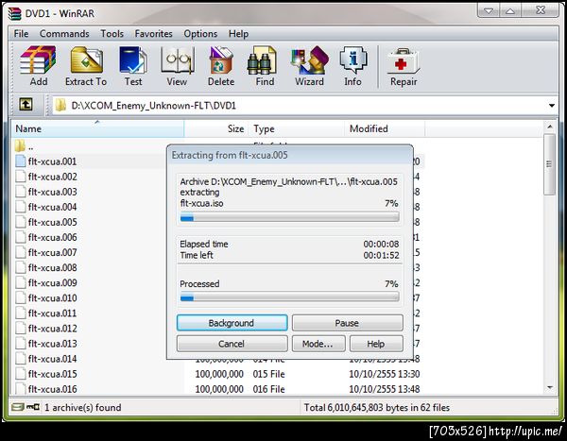The image size is (567, 441).
Task: Select file flt-xcua.015
Action: pyautogui.click(x=52, y=374)
